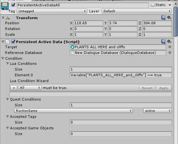This screenshot has width=178, height=144.
Task: Click the Position X value field
Action: [88, 23]
